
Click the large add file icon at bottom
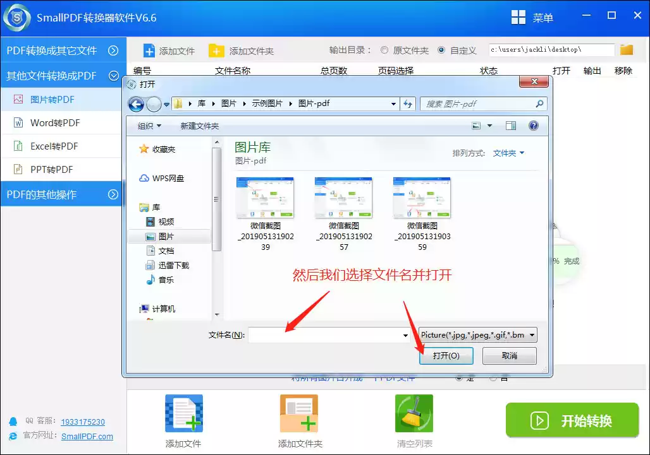coord(183,413)
